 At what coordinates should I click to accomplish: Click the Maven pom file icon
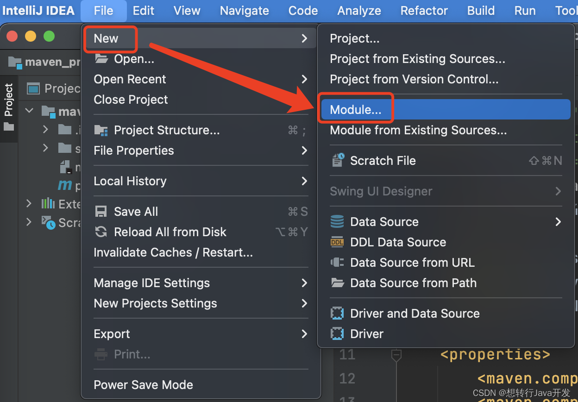[65, 185]
